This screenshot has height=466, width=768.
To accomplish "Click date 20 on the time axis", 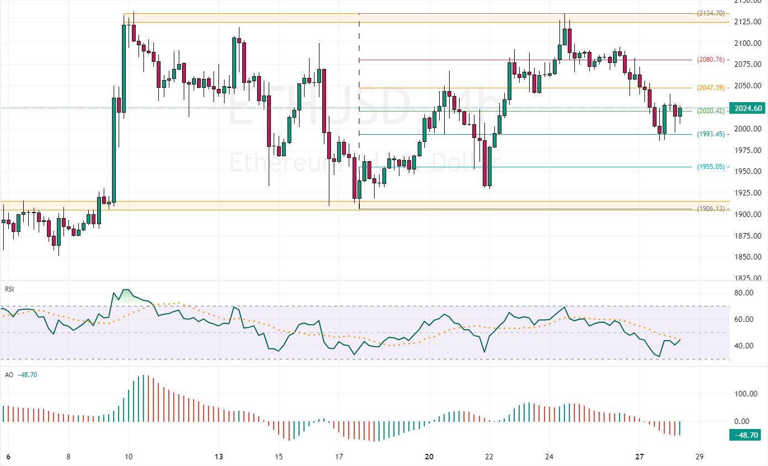I will [x=429, y=457].
